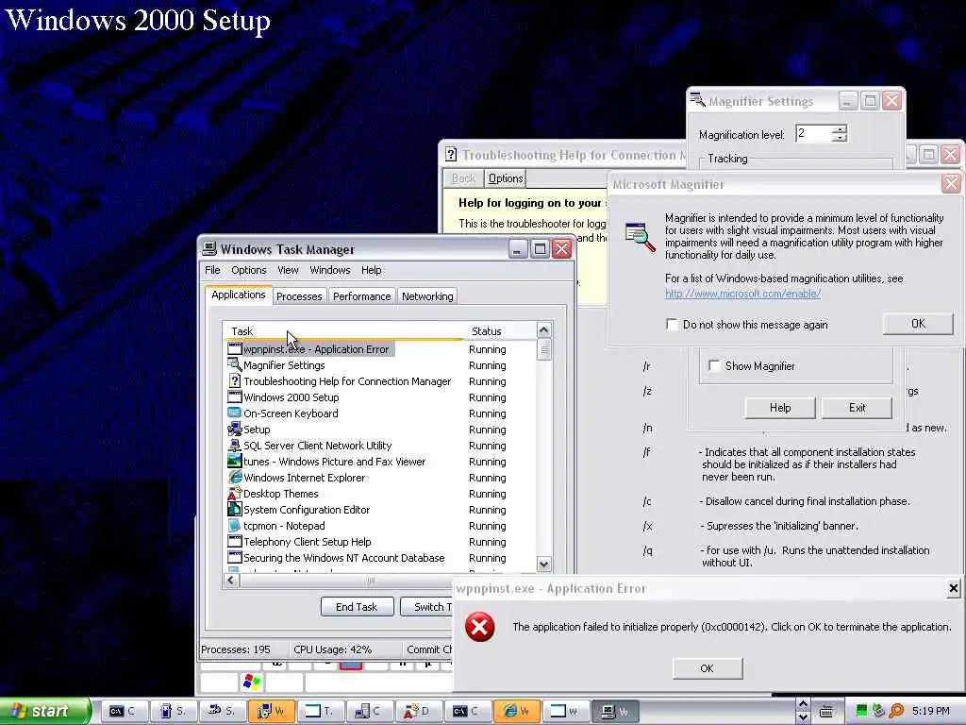Open the Help menu in Task Manager
This screenshot has width=966, height=725.
coord(371,270)
